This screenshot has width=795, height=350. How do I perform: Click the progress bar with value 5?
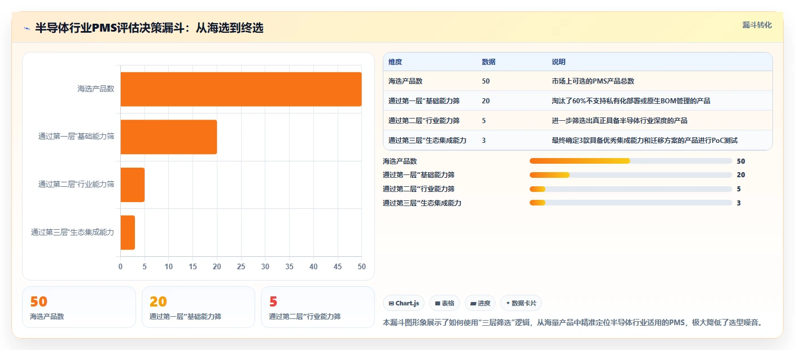coord(631,189)
